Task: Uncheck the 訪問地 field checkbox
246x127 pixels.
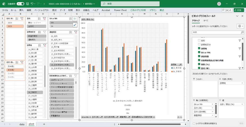Action: pos(199,49)
